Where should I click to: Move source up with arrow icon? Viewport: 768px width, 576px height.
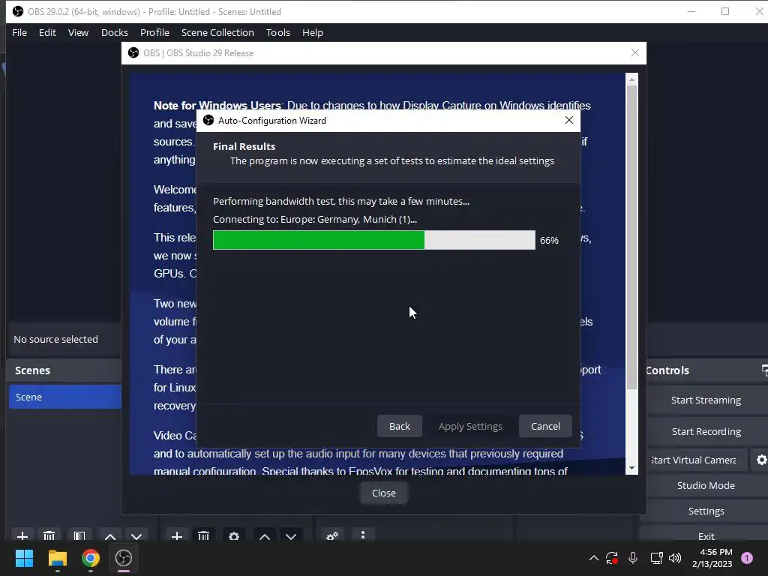click(265, 535)
